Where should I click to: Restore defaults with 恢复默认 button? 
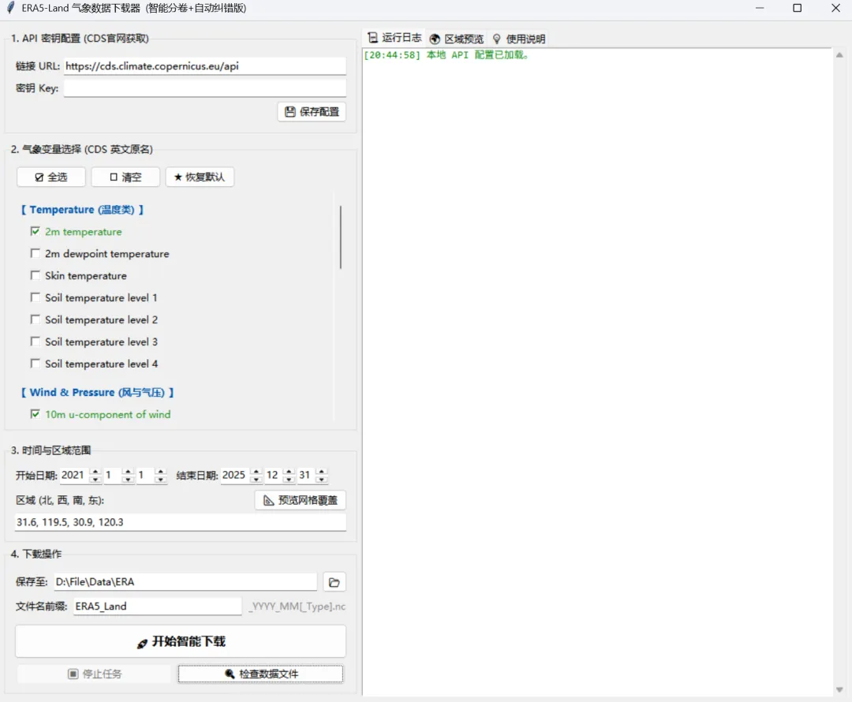tap(200, 177)
